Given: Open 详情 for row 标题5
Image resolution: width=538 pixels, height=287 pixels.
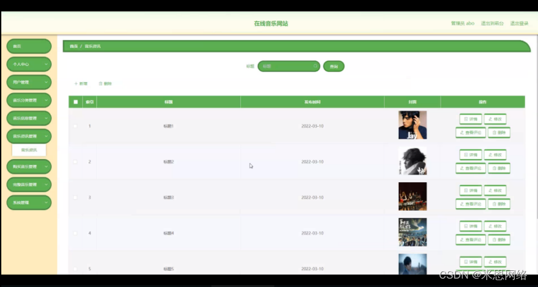Looking at the screenshot, I should pos(471,262).
